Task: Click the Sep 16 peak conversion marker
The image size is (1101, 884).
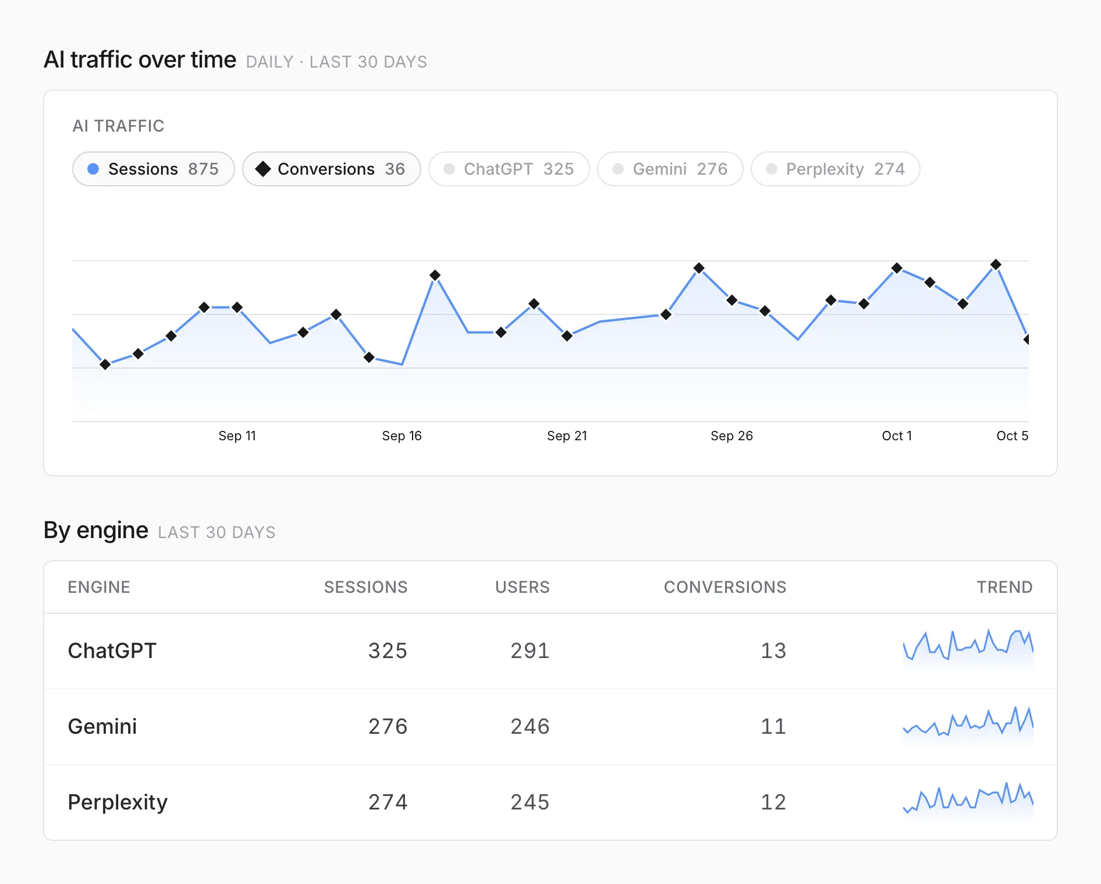Action: click(435, 275)
